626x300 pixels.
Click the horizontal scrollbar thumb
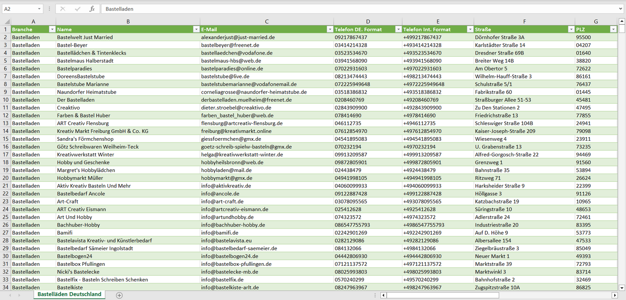pos(442,295)
